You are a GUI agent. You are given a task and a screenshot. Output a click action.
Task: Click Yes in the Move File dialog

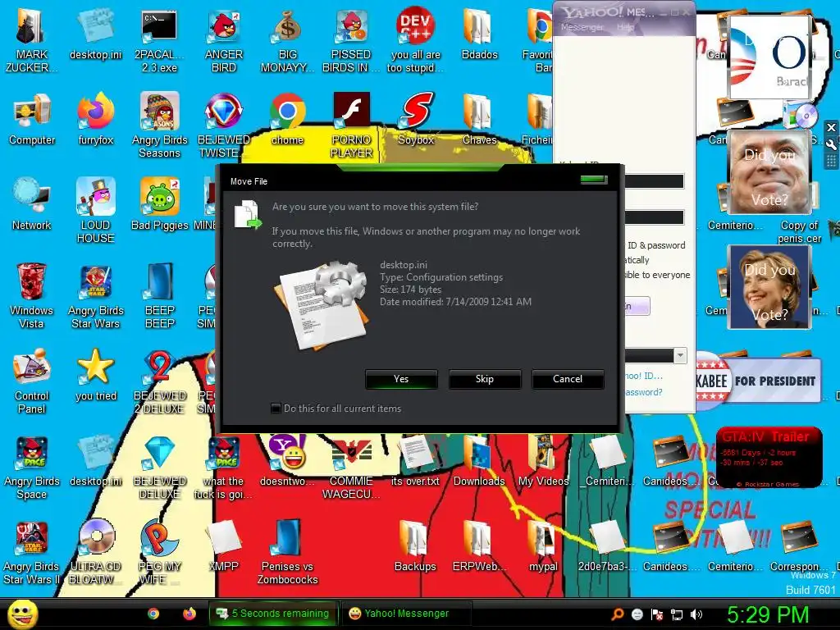tap(401, 379)
